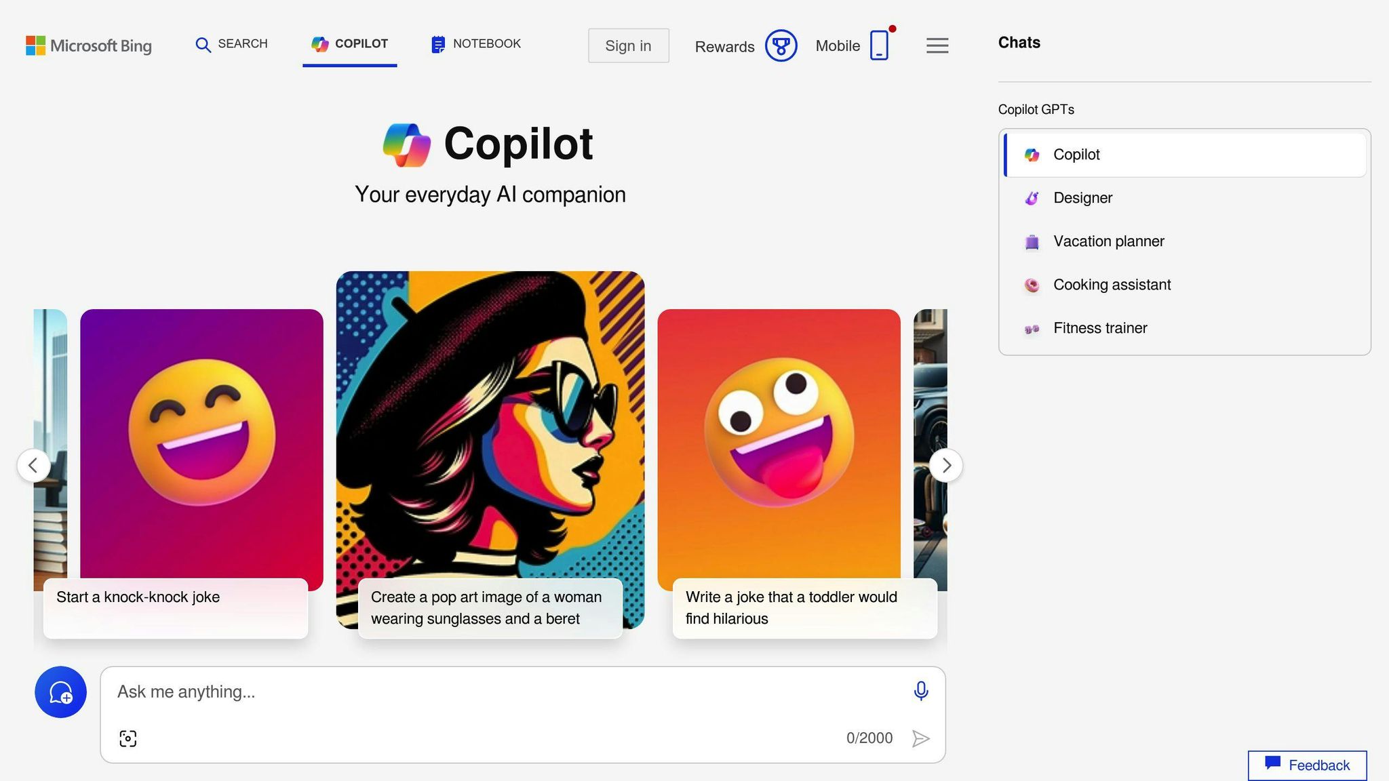Use the microphone voice input

click(921, 691)
